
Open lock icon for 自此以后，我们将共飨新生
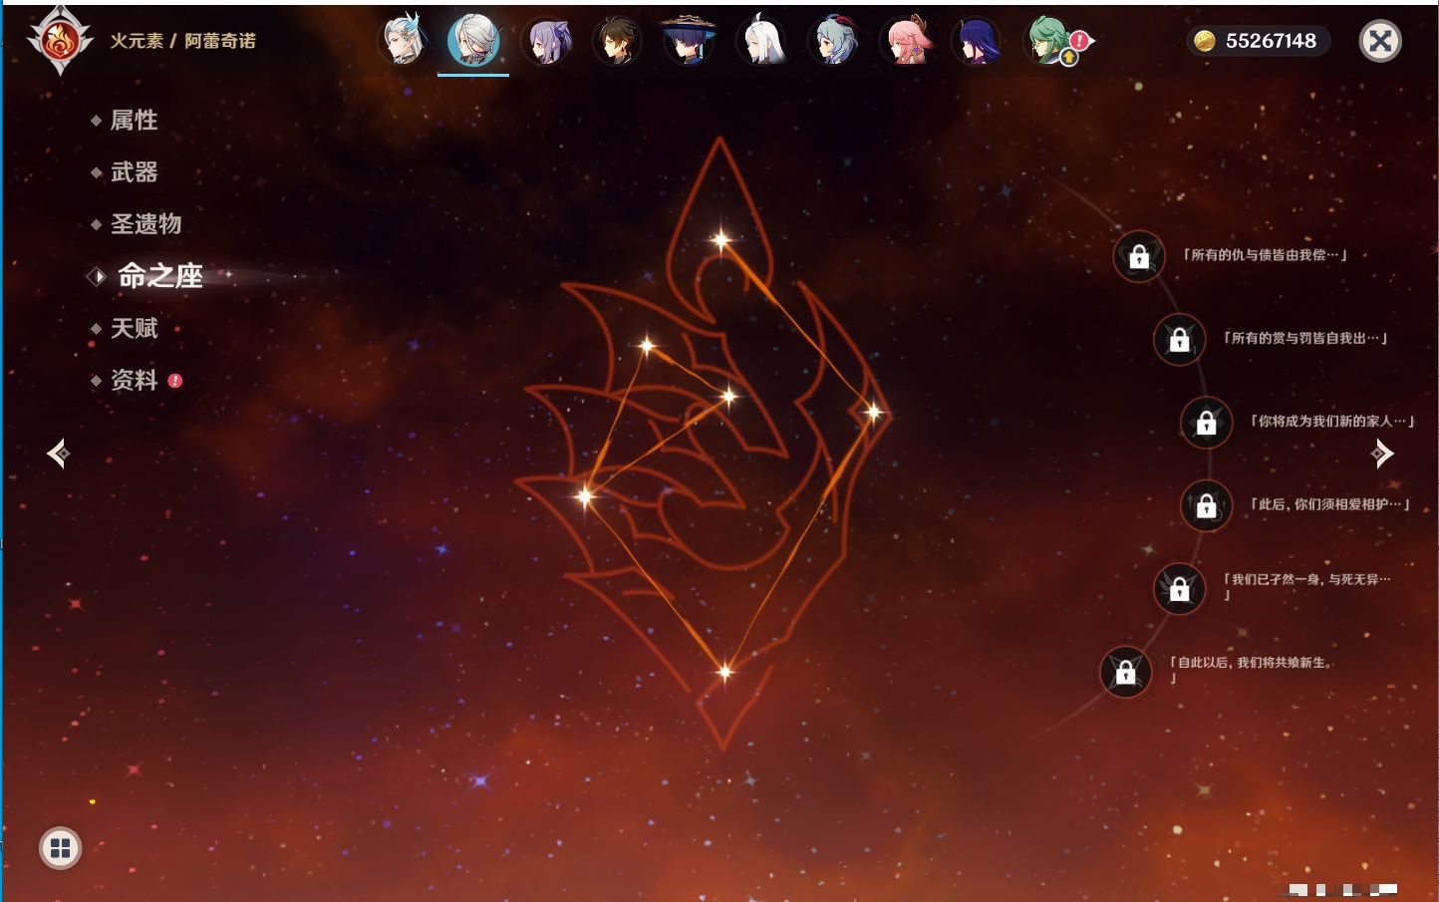1125,672
